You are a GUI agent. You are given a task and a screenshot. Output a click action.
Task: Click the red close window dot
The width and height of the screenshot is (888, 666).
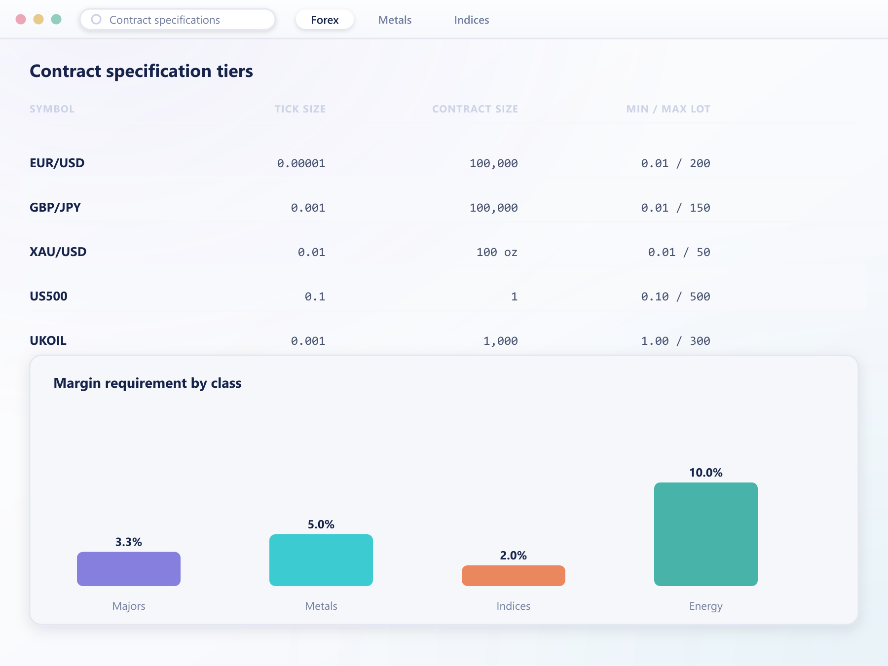pos(21,19)
